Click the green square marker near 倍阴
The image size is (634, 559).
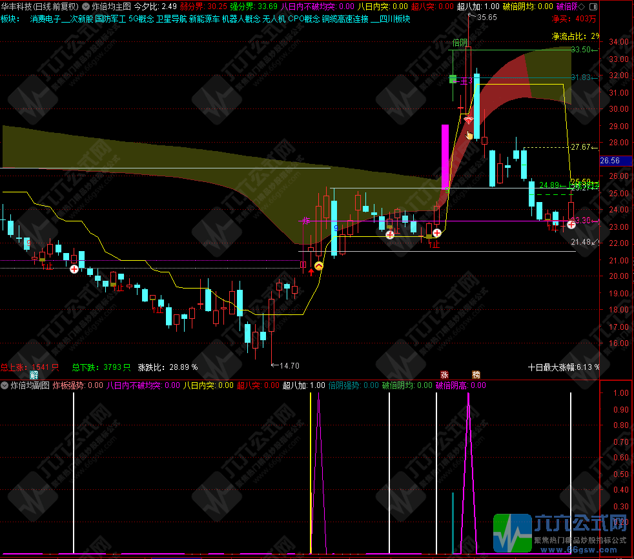tap(453, 79)
